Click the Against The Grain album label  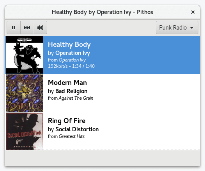coord(76,98)
